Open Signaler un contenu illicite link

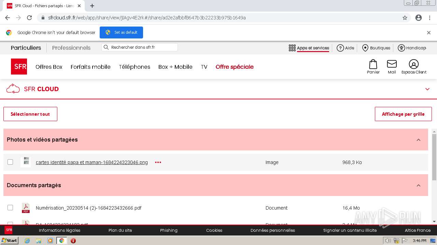pos(350,230)
